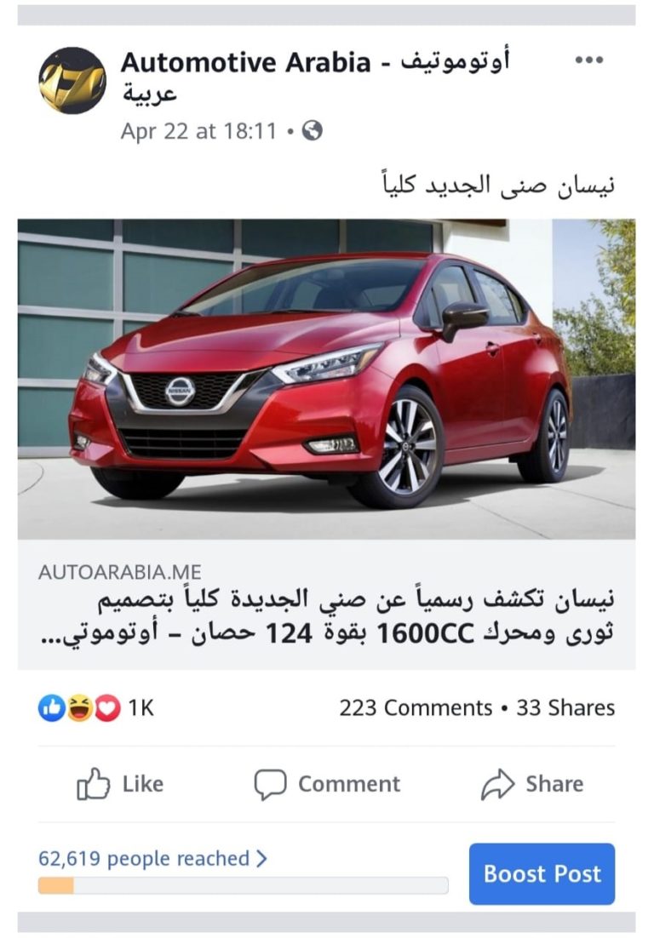This screenshot has width=654, height=938.
Task: Expand the 62,619 people reached details
Action: [152, 859]
